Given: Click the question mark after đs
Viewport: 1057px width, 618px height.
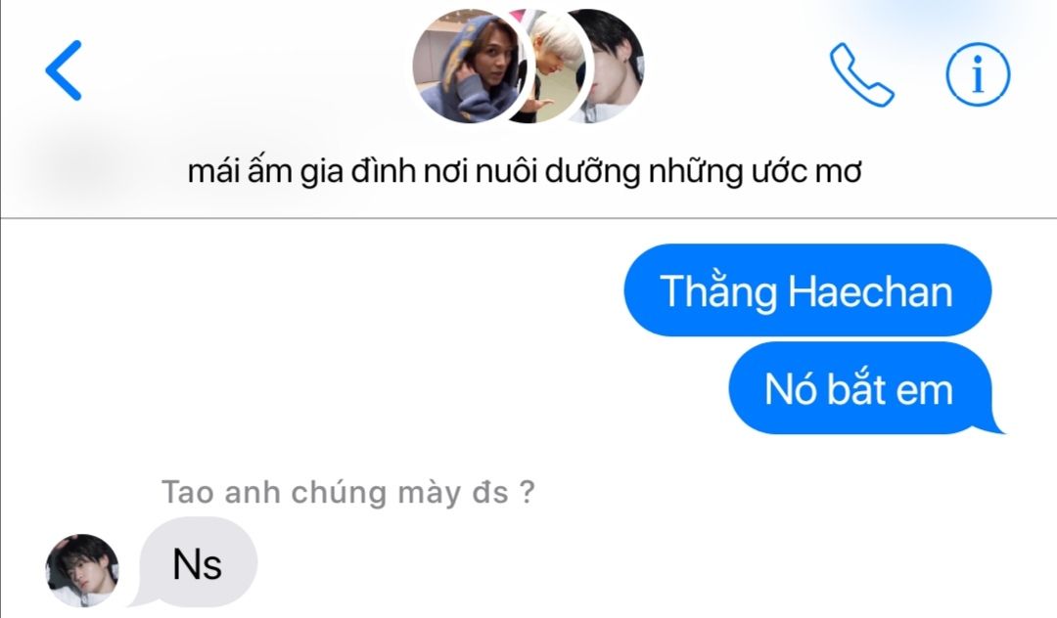Looking at the screenshot, I should tap(528, 492).
